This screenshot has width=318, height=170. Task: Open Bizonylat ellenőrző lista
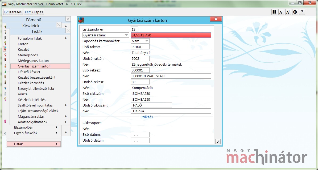tap(36, 89)
